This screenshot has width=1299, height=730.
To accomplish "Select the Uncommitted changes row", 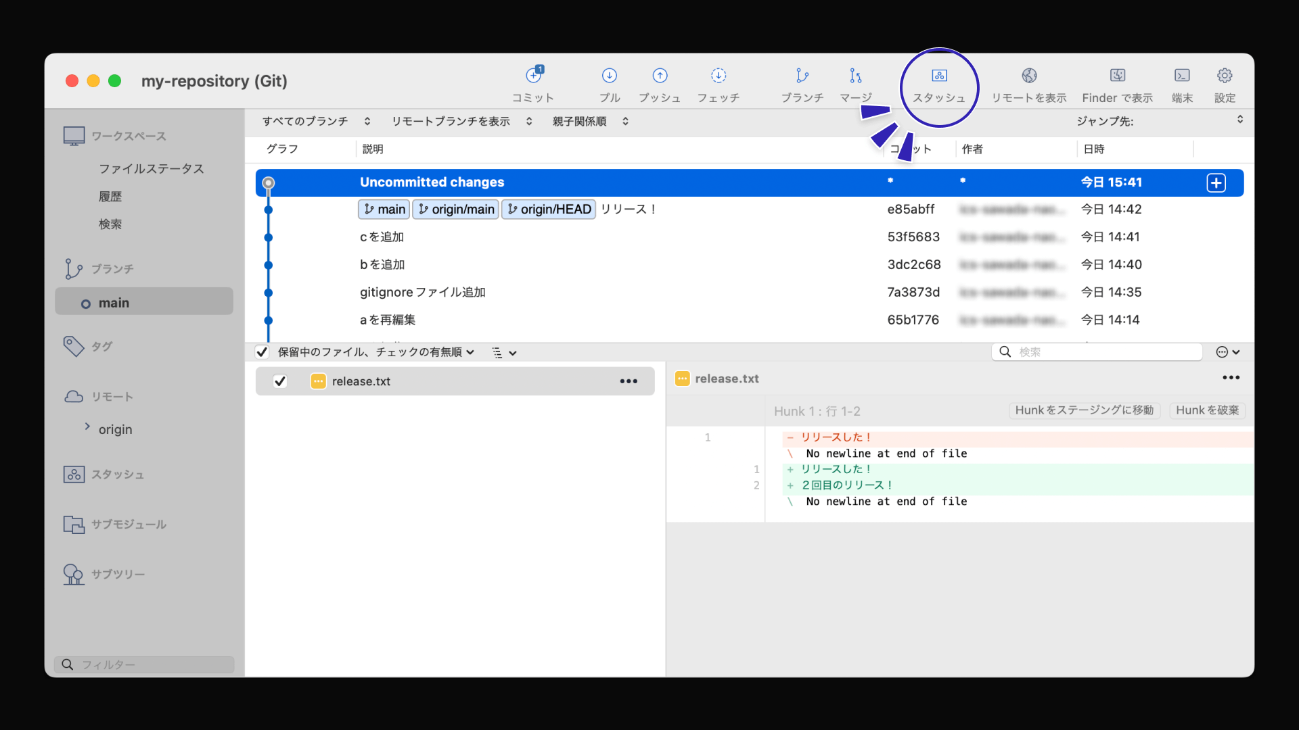I will [750, 182].
